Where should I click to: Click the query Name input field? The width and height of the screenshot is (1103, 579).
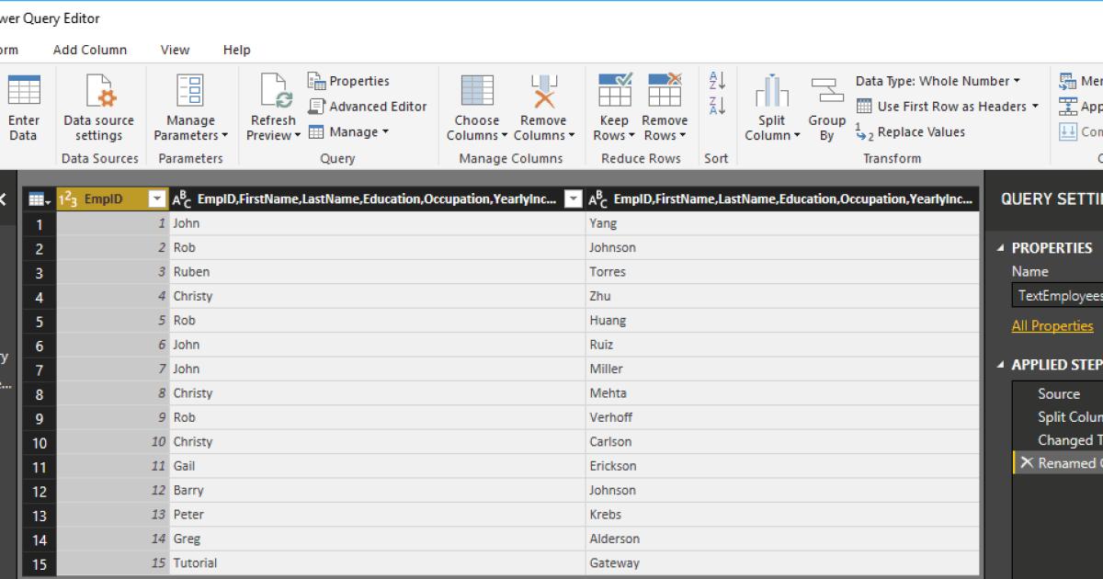[x=1057, y=296]
